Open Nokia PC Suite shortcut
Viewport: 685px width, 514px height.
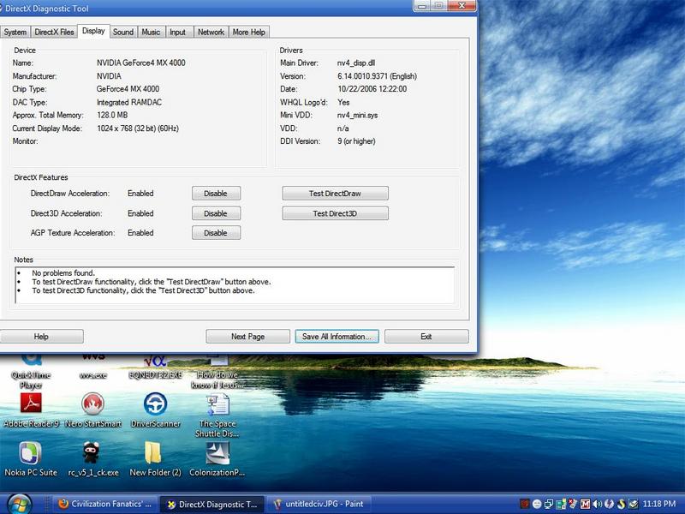pos(31,452)
